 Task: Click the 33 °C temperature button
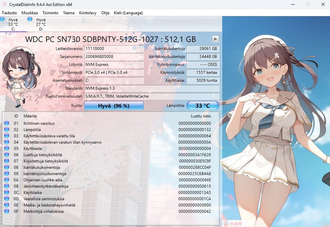click(203, 106)
